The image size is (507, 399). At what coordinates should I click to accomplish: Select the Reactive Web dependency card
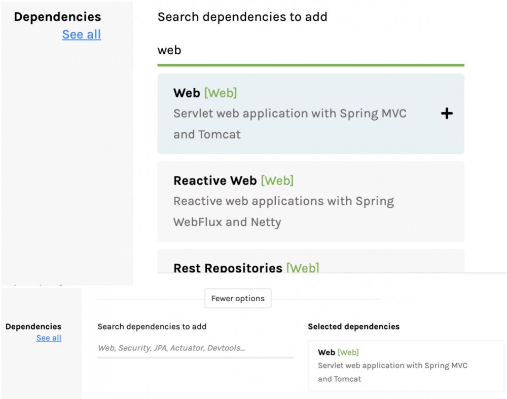point(311,201)
